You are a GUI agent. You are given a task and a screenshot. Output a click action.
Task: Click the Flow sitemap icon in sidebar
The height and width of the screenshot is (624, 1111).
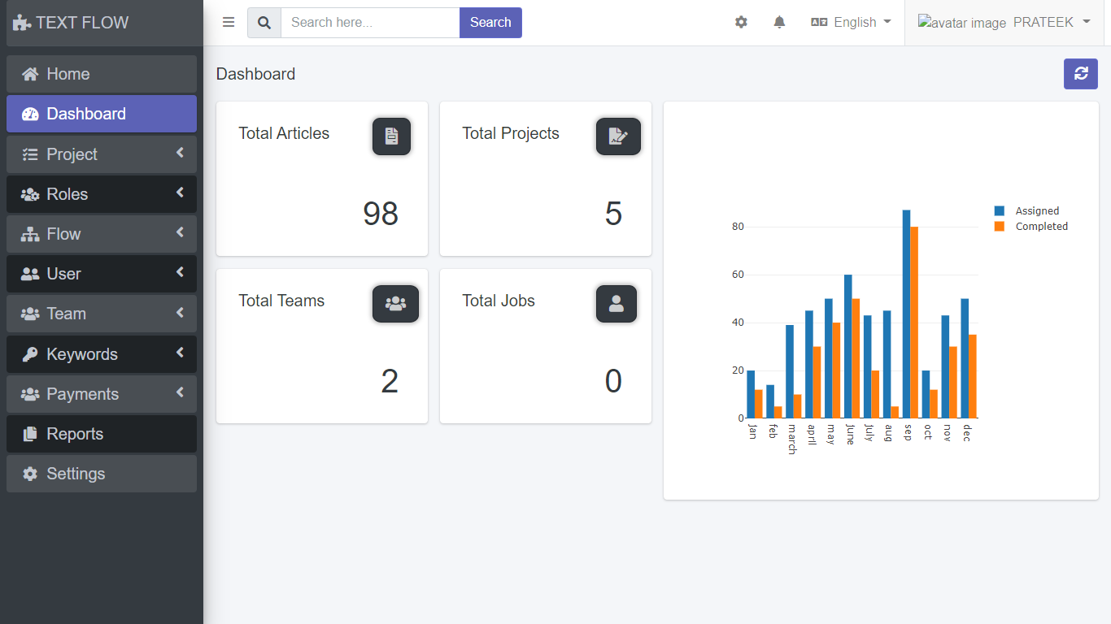coord(30,234)
